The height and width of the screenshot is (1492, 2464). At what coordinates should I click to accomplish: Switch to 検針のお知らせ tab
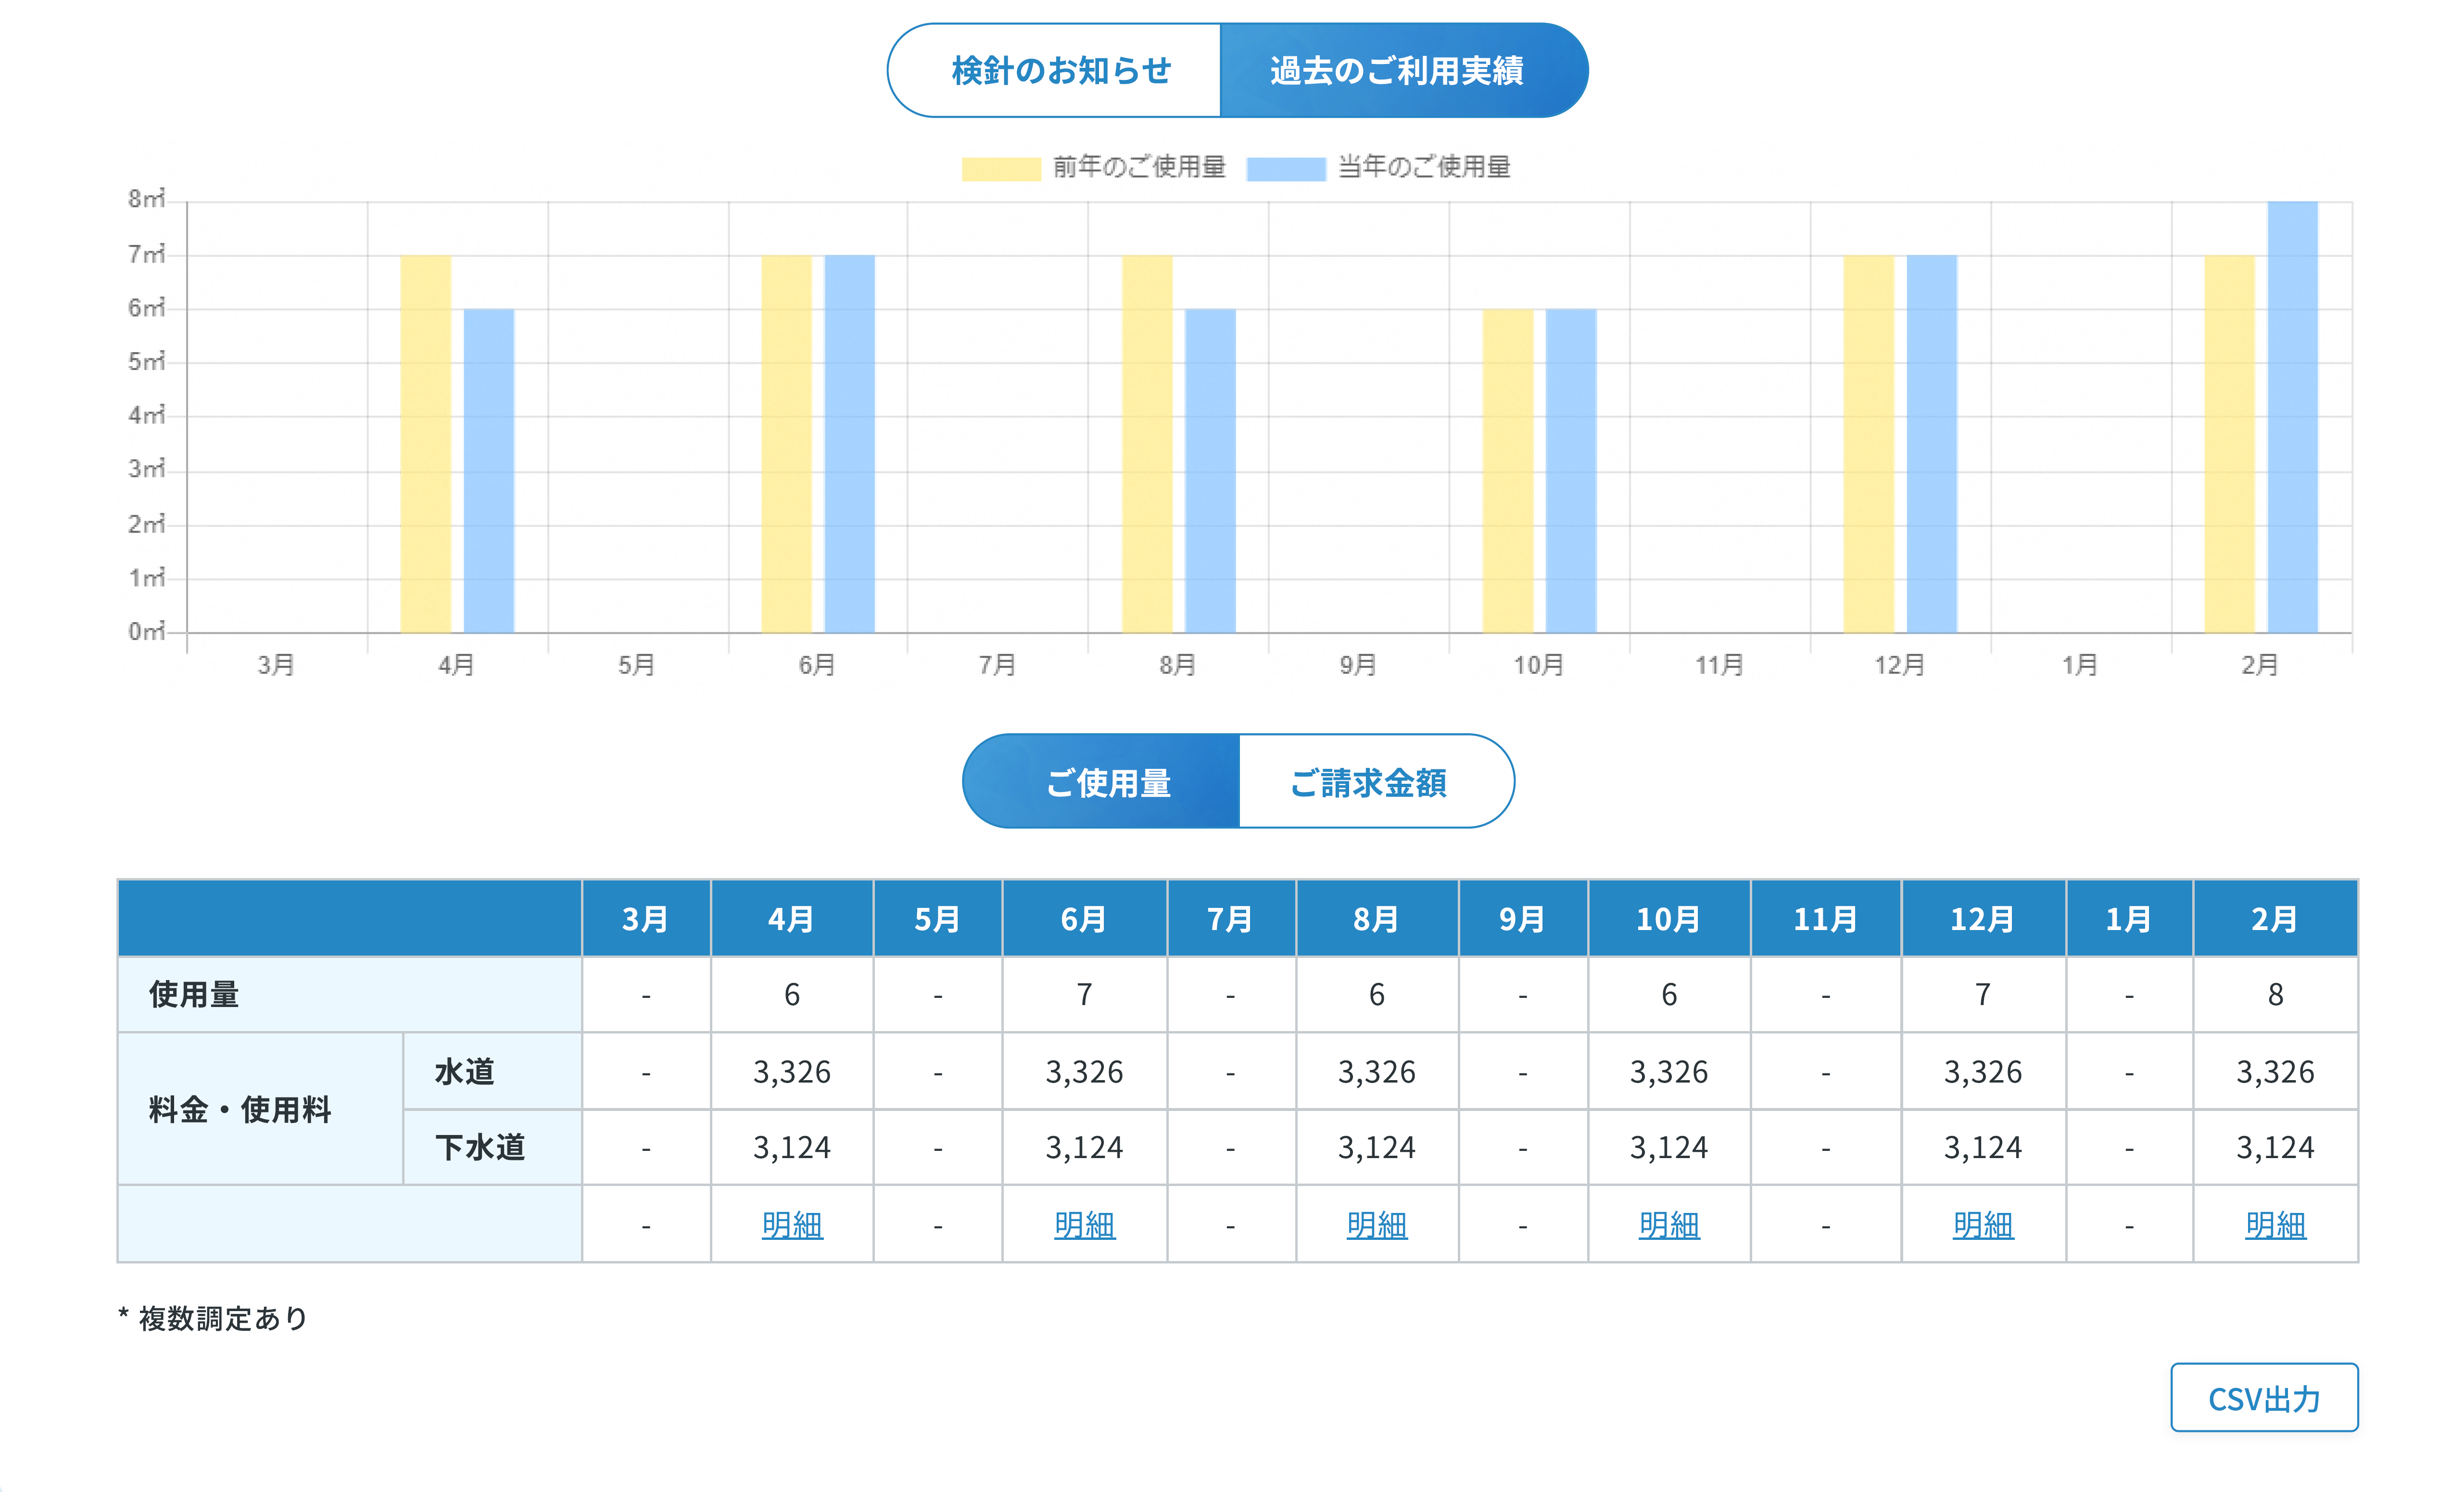click(x=1054, y=70)
